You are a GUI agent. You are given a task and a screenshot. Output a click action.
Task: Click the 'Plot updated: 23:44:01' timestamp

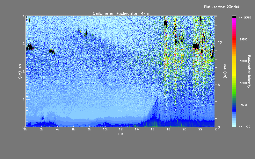click(x=222, y=7)
